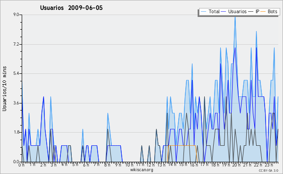The image size is (283, 174).
Task: Click the '12 h' x-axis label
Action: click(x=151, y=165)
